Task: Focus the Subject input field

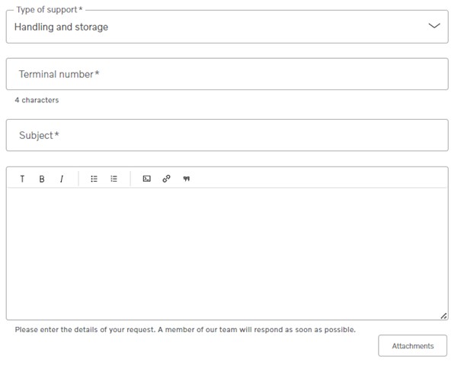Action: tap(227, 135)
